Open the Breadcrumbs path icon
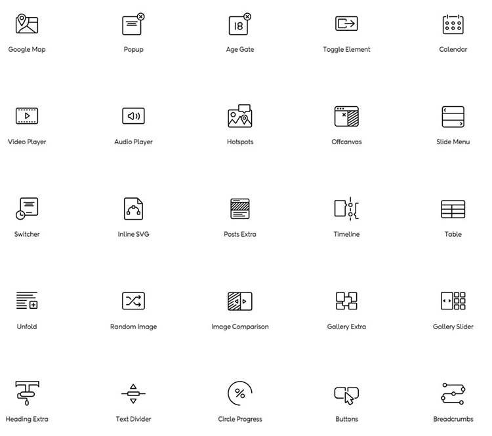The height and width of the screenshot is (436, 492). [x=453, y=393]
